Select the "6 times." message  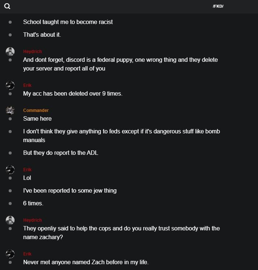33,203
